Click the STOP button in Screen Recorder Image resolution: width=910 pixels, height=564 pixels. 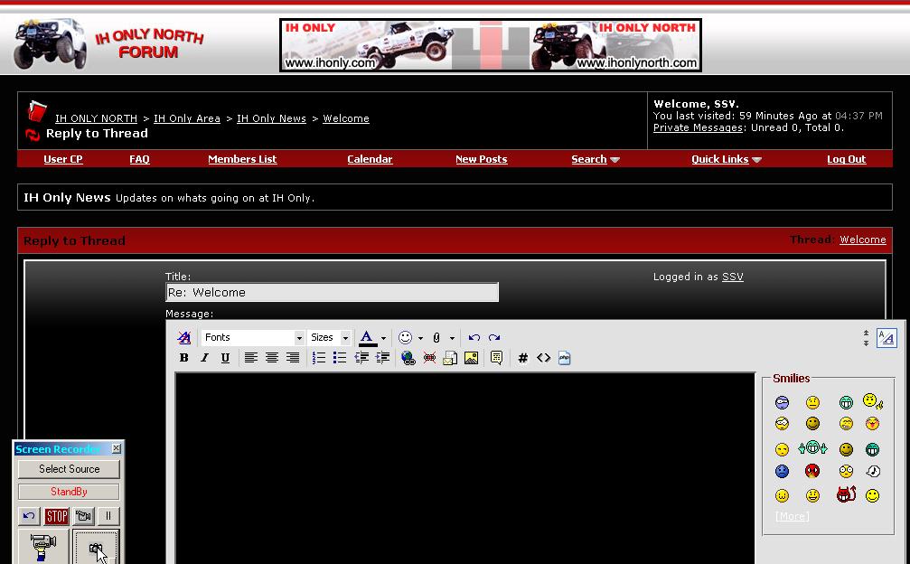click(x=56, y=516)
